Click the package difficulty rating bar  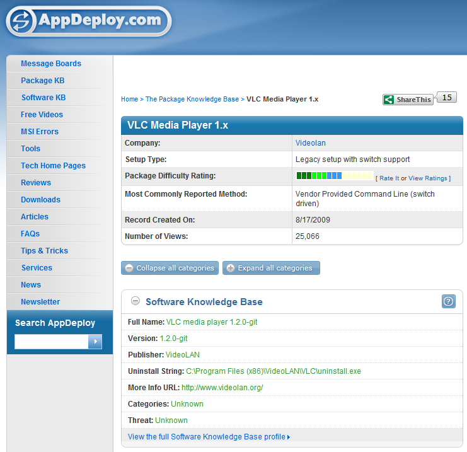pyautogui.click(x=335, y=175)
